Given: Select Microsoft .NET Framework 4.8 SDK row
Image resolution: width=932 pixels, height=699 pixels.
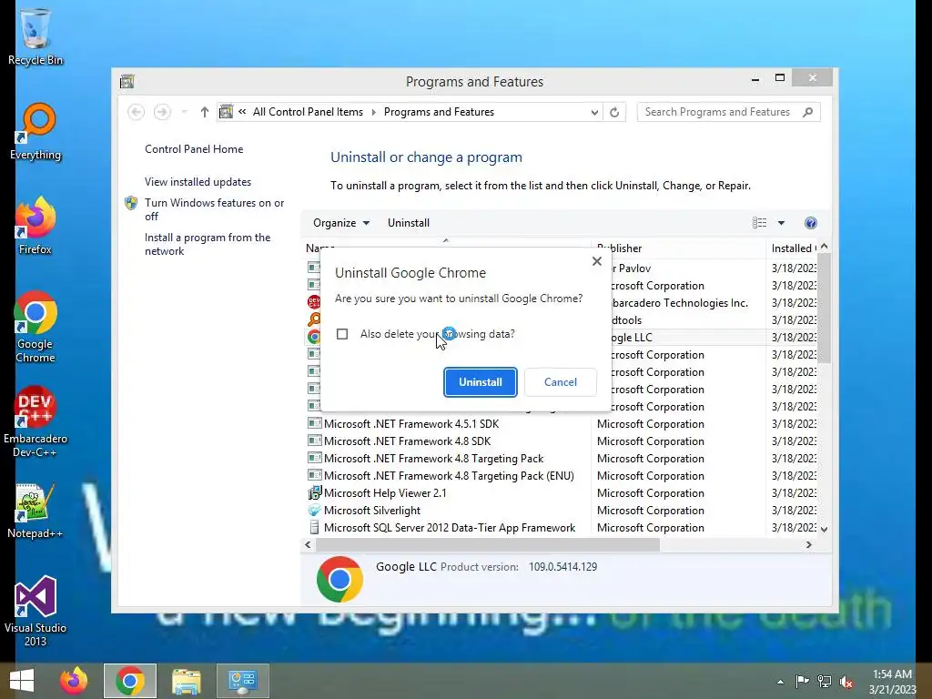Looking at the screenshot, I should 407,441.
